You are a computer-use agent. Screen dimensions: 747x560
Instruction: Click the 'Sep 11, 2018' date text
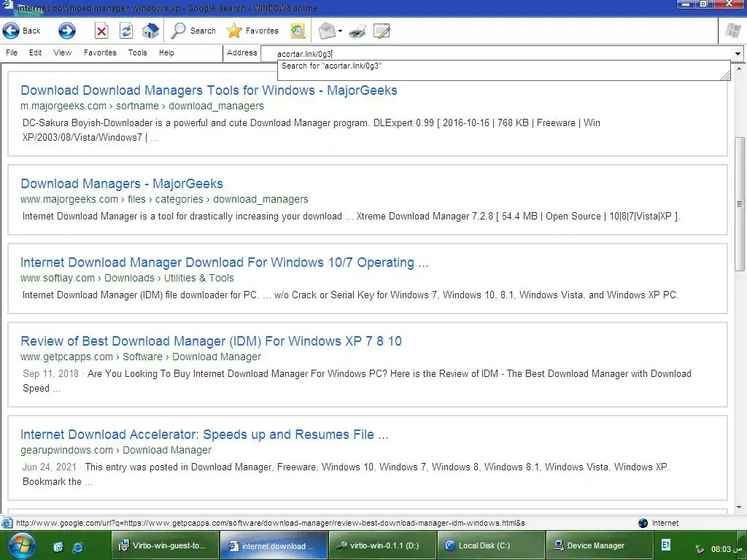(x=50, y=374)
